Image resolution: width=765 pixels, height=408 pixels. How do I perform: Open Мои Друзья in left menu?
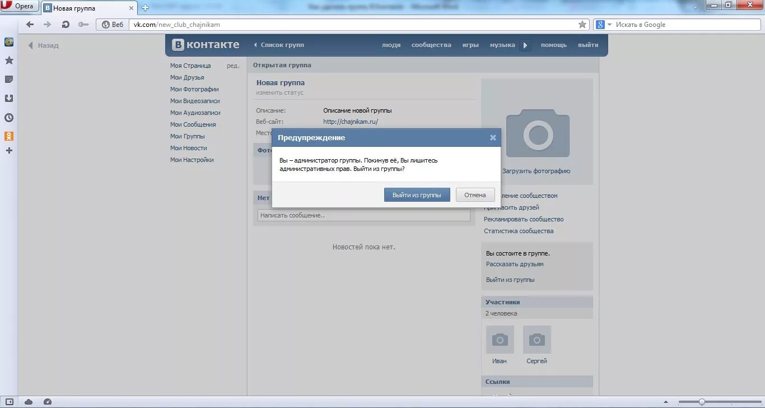pos(187,77)
